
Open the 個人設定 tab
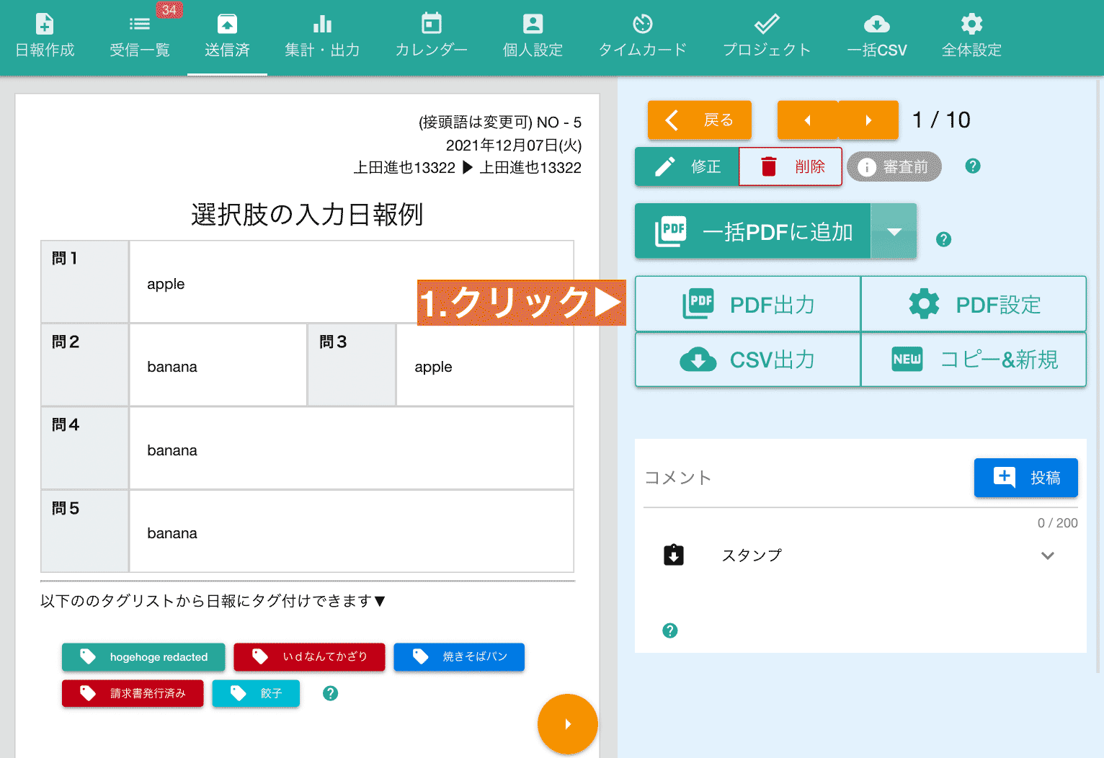click(533, 36)
